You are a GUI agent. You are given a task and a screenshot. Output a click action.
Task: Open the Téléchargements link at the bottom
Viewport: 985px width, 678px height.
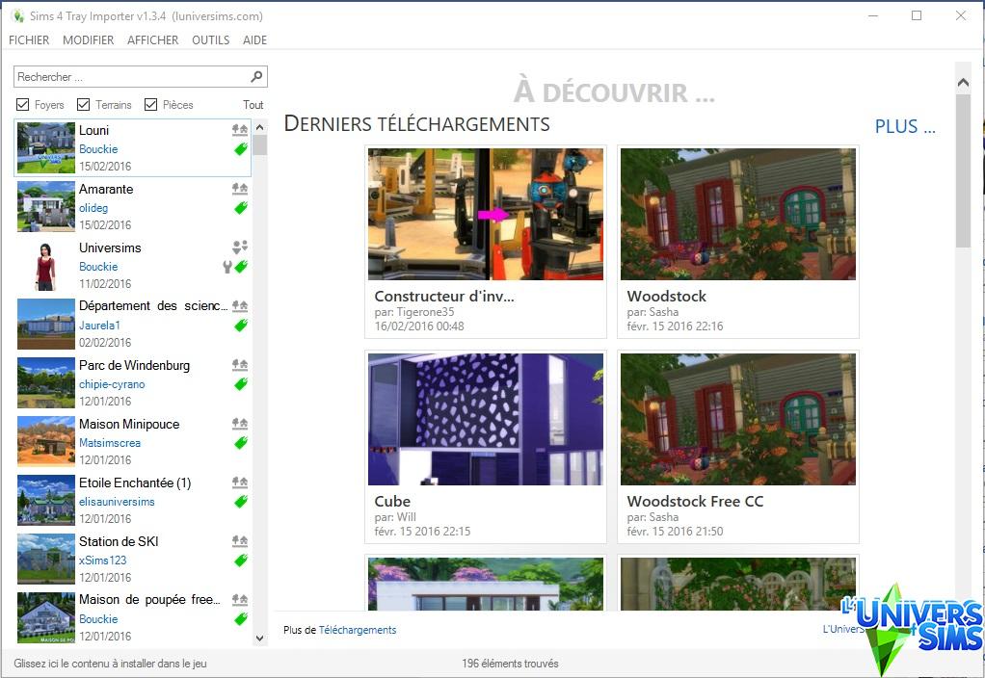click(357, 630)
